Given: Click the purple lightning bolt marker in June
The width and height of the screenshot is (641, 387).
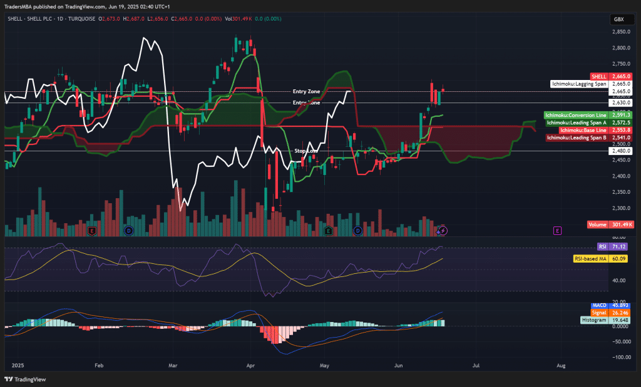Looking at the screenshot, I should [x=443, y=231].
